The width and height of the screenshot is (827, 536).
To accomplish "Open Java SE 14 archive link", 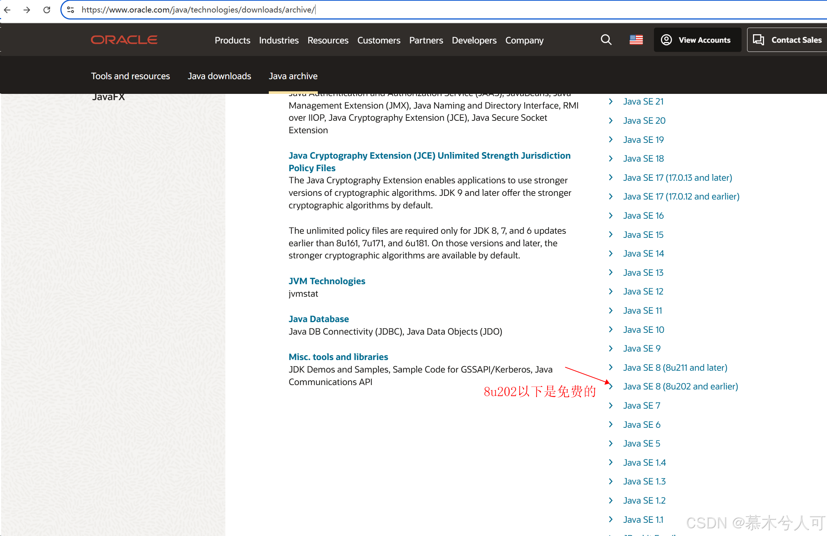I will pos(644,253).
